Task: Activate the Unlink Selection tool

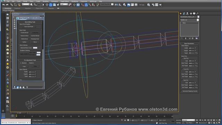Action: point(15,5)
